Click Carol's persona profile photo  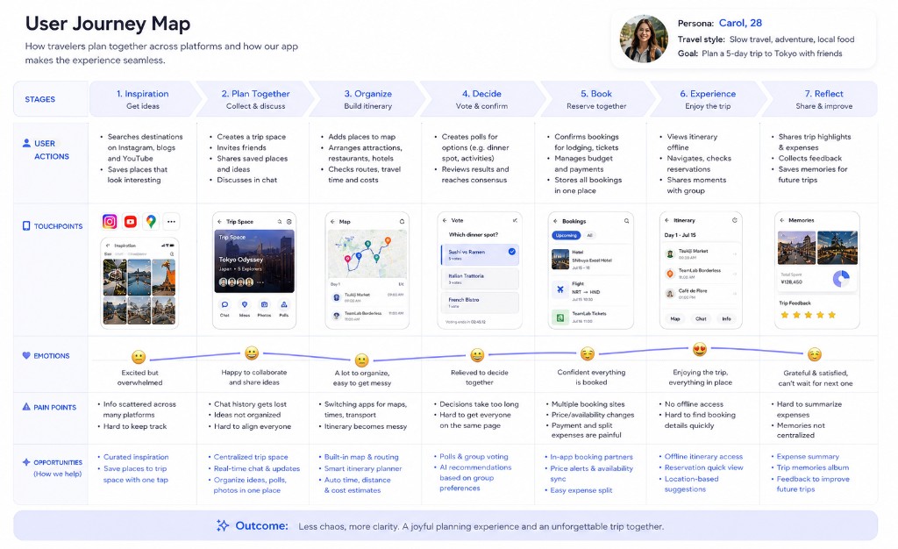pos(644,39)
